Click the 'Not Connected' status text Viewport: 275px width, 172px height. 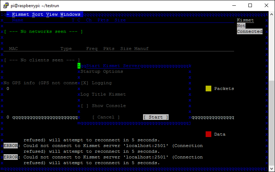[x=250, y=29]
